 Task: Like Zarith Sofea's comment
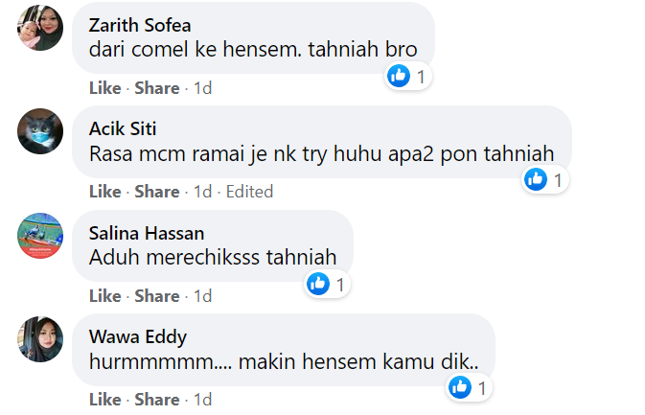point(104,88)
